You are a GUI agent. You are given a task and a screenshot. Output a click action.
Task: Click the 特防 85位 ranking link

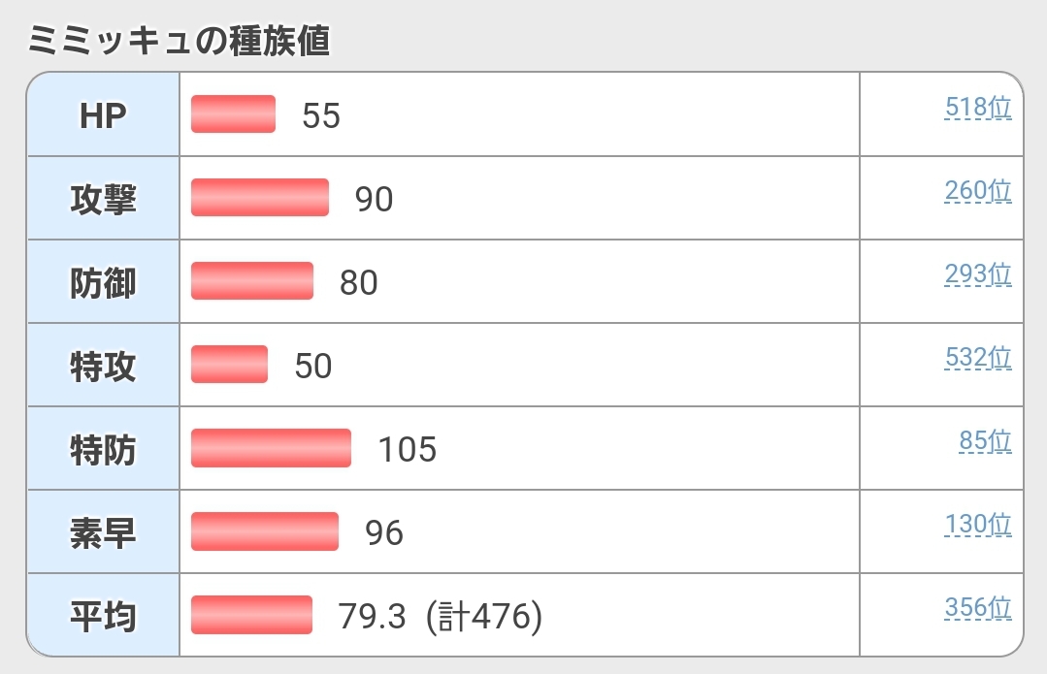pos(985,442)
